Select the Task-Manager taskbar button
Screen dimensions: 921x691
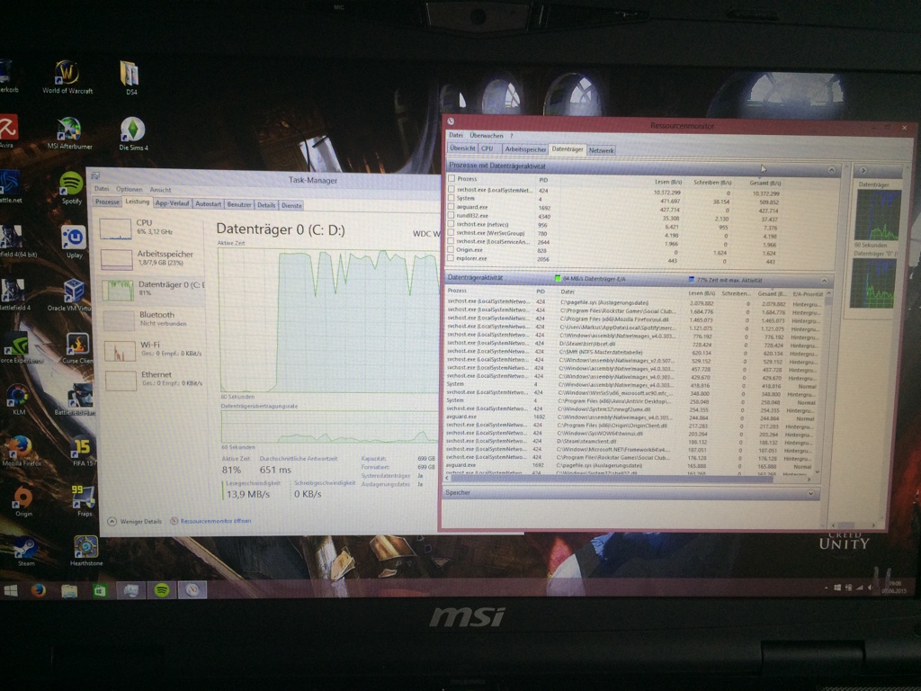pyautogui.click(x=130, y=590)
